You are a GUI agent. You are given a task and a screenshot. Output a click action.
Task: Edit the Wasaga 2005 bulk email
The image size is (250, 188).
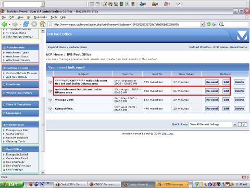pyautogui.click(x=226, y=100)
